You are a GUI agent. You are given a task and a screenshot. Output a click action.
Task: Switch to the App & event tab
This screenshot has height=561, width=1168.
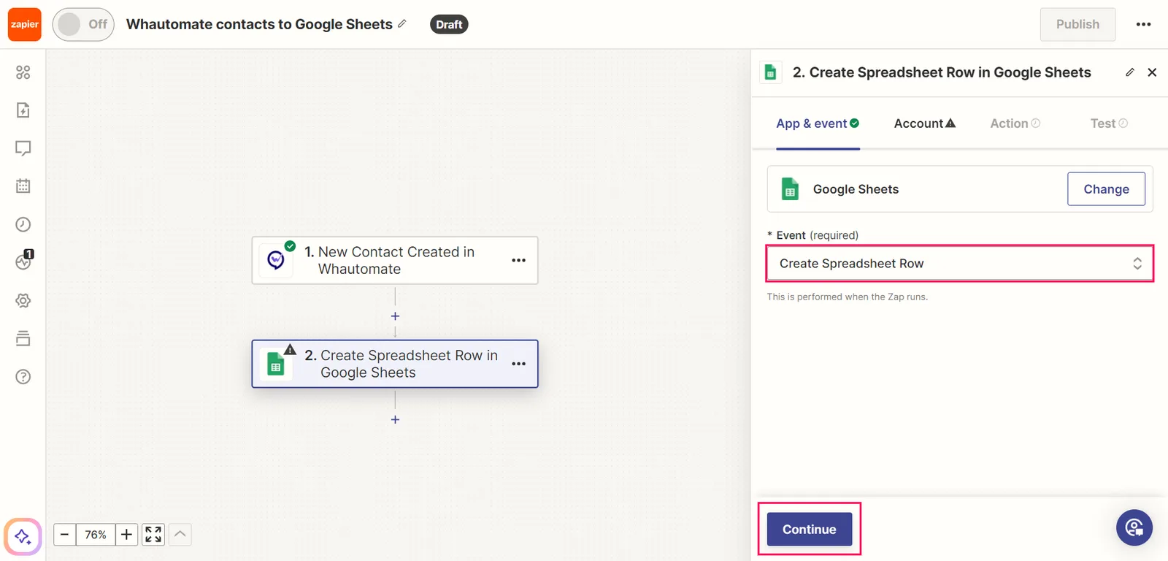[818, 123]
